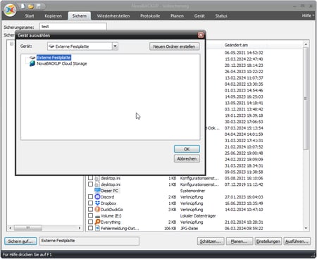317x259 pixels.
Task: Click desktop.ini icon dated 07.12.2019
Action: (97, 184)
